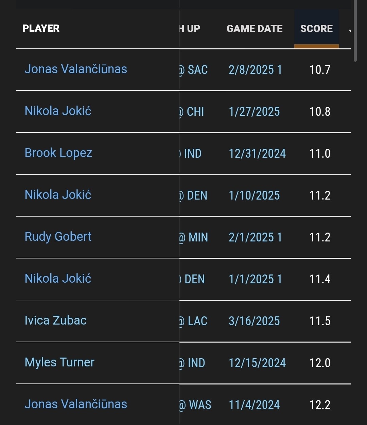Screen dimensions: 367x425
Task: Click Nikola Jokić in the 11.4 score row
Action: click(58, 279)
